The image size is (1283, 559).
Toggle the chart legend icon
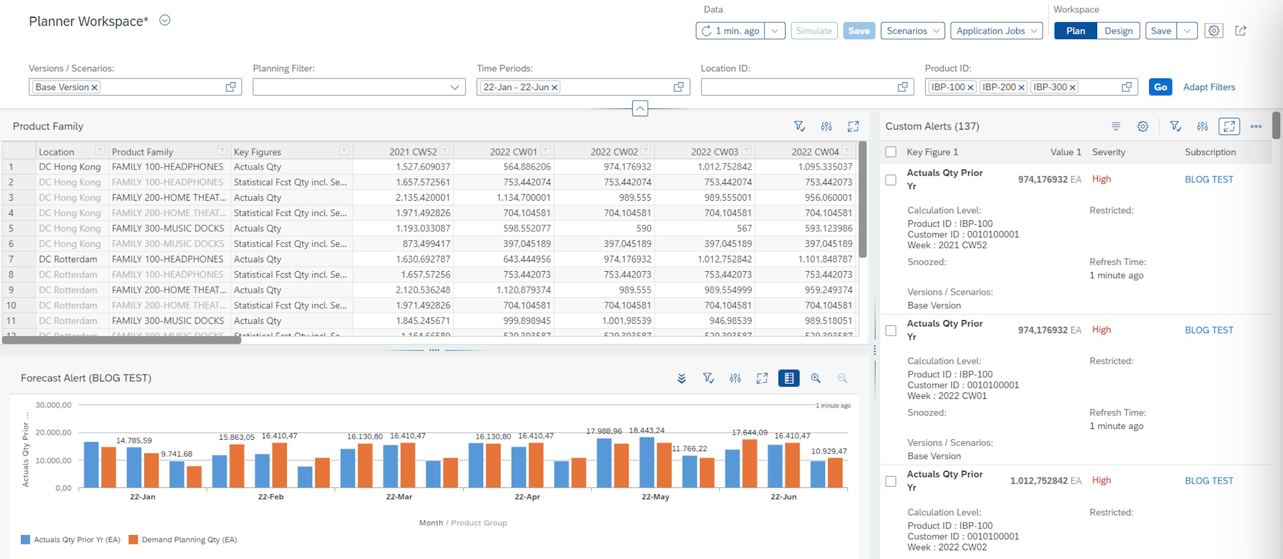point(789,378)
